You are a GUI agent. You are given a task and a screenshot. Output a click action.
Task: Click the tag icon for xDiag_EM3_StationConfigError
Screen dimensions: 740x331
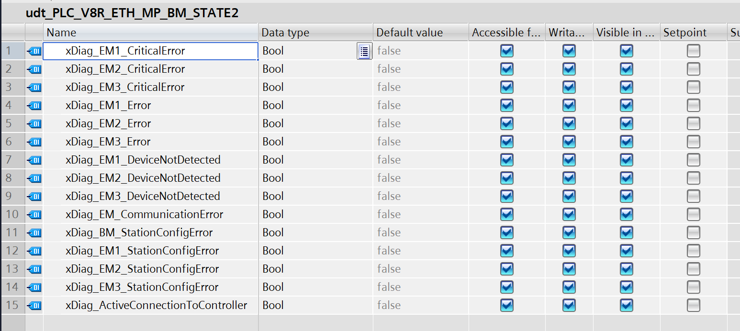coord(34,287)
